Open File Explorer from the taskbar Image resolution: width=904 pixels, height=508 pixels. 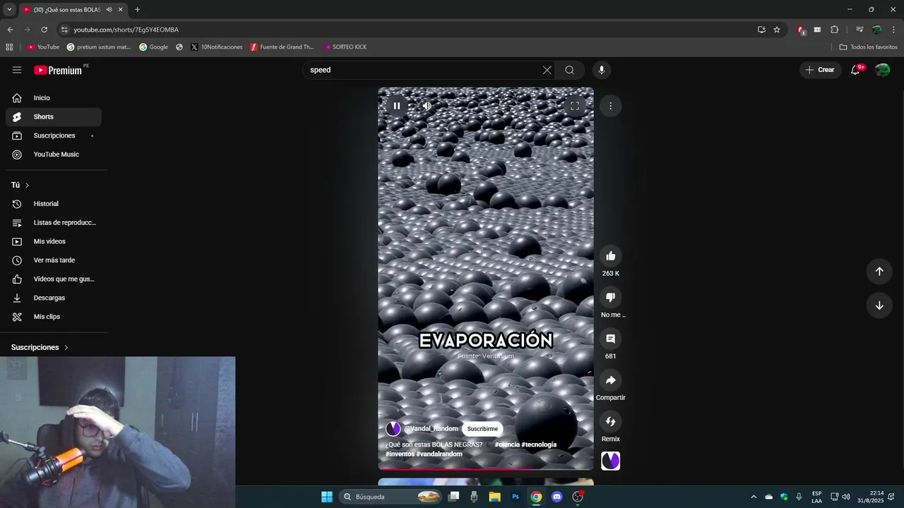pyautogui.click(x=495, y=497)
